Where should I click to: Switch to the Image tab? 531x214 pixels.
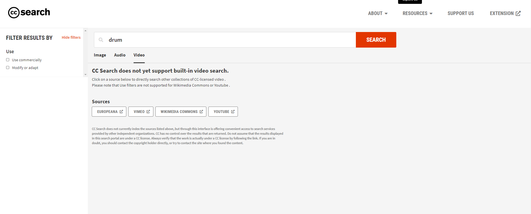(x=100, y=55)
